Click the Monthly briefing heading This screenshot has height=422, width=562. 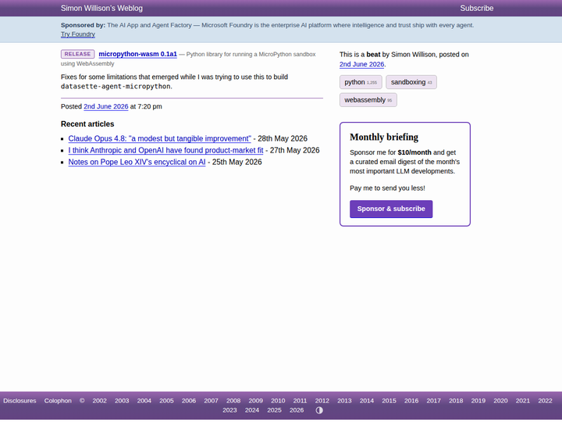click(384, 137)
